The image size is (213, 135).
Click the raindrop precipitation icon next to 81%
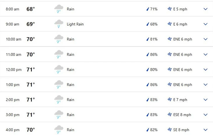148,39
